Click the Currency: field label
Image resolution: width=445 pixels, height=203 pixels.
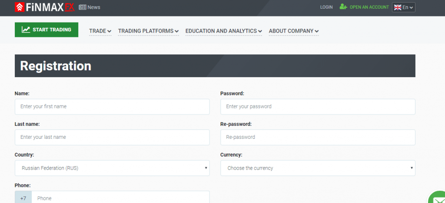231,155
